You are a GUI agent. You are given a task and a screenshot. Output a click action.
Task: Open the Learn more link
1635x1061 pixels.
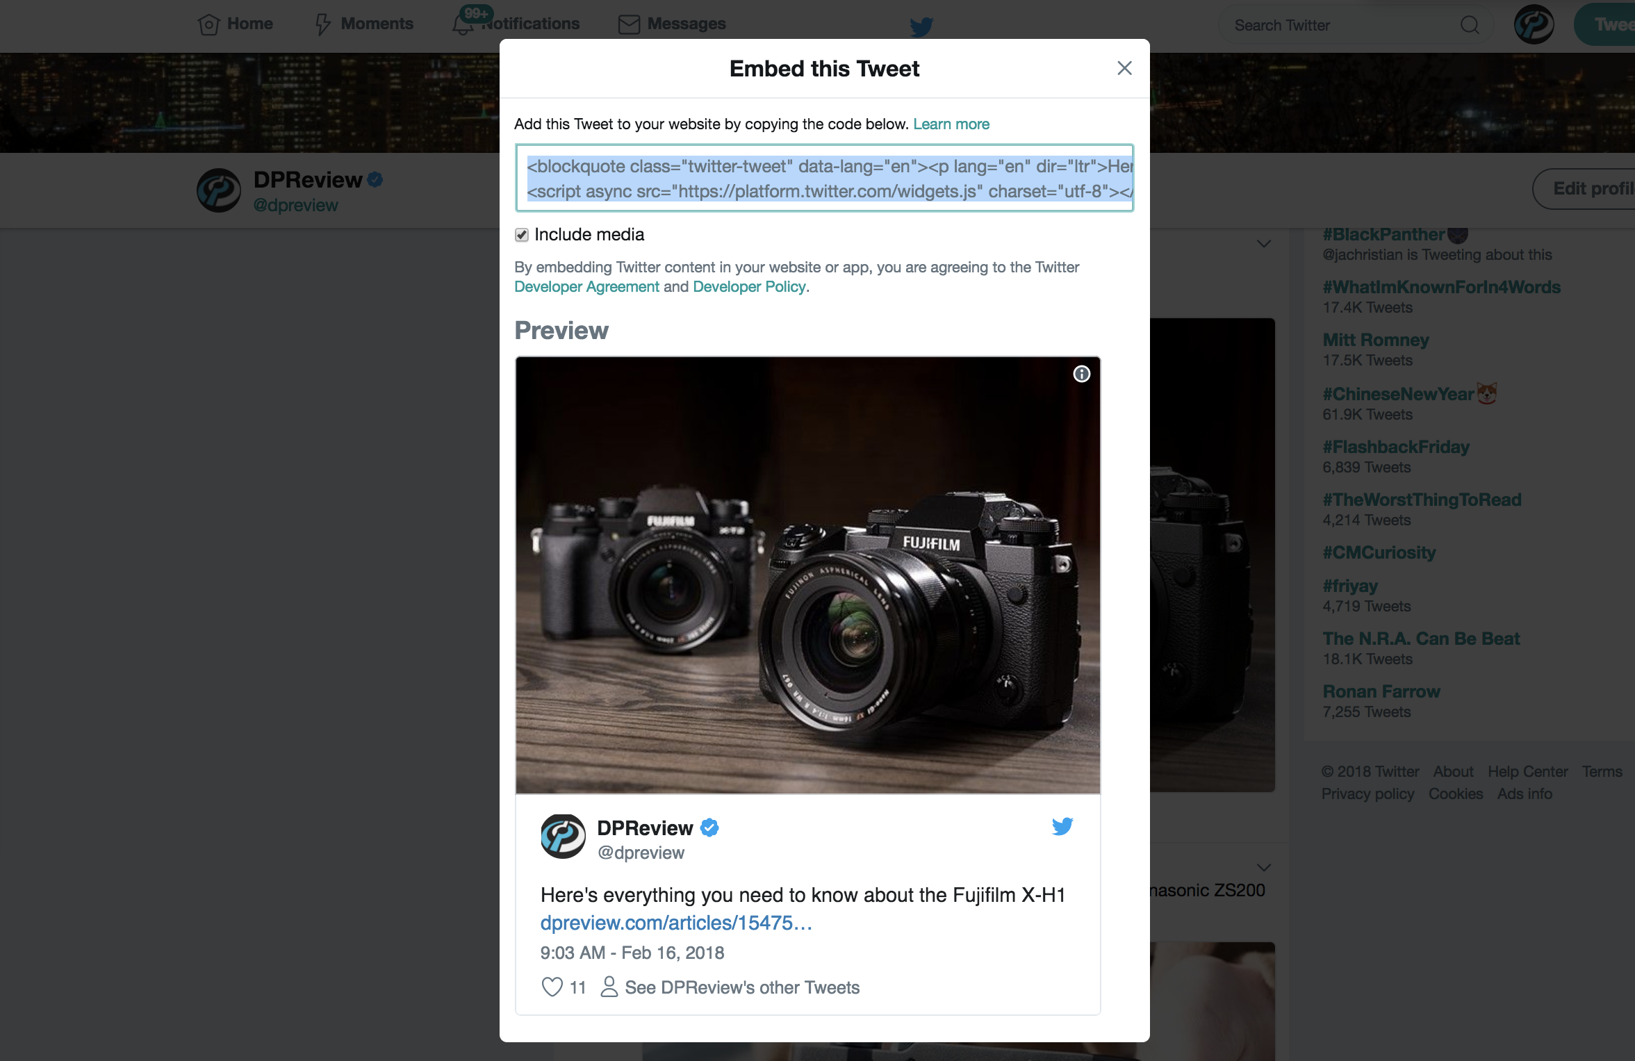click(x=951, y=124)
